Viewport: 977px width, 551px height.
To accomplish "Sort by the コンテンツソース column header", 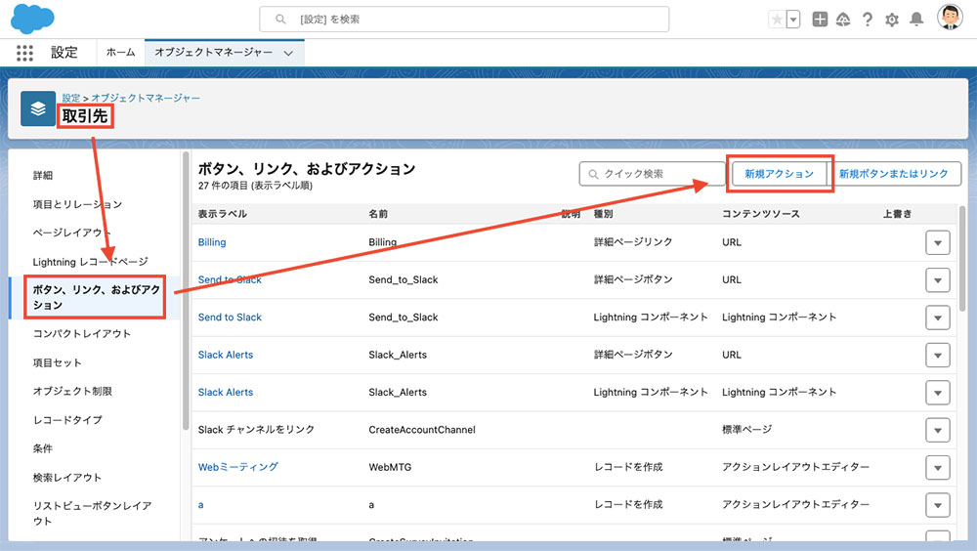I will pos(761,214).
